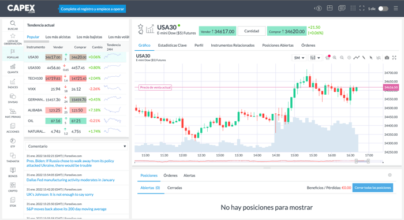Take chart snapshot with camera icon
The image size is (404, 220).
click(387, 58)
